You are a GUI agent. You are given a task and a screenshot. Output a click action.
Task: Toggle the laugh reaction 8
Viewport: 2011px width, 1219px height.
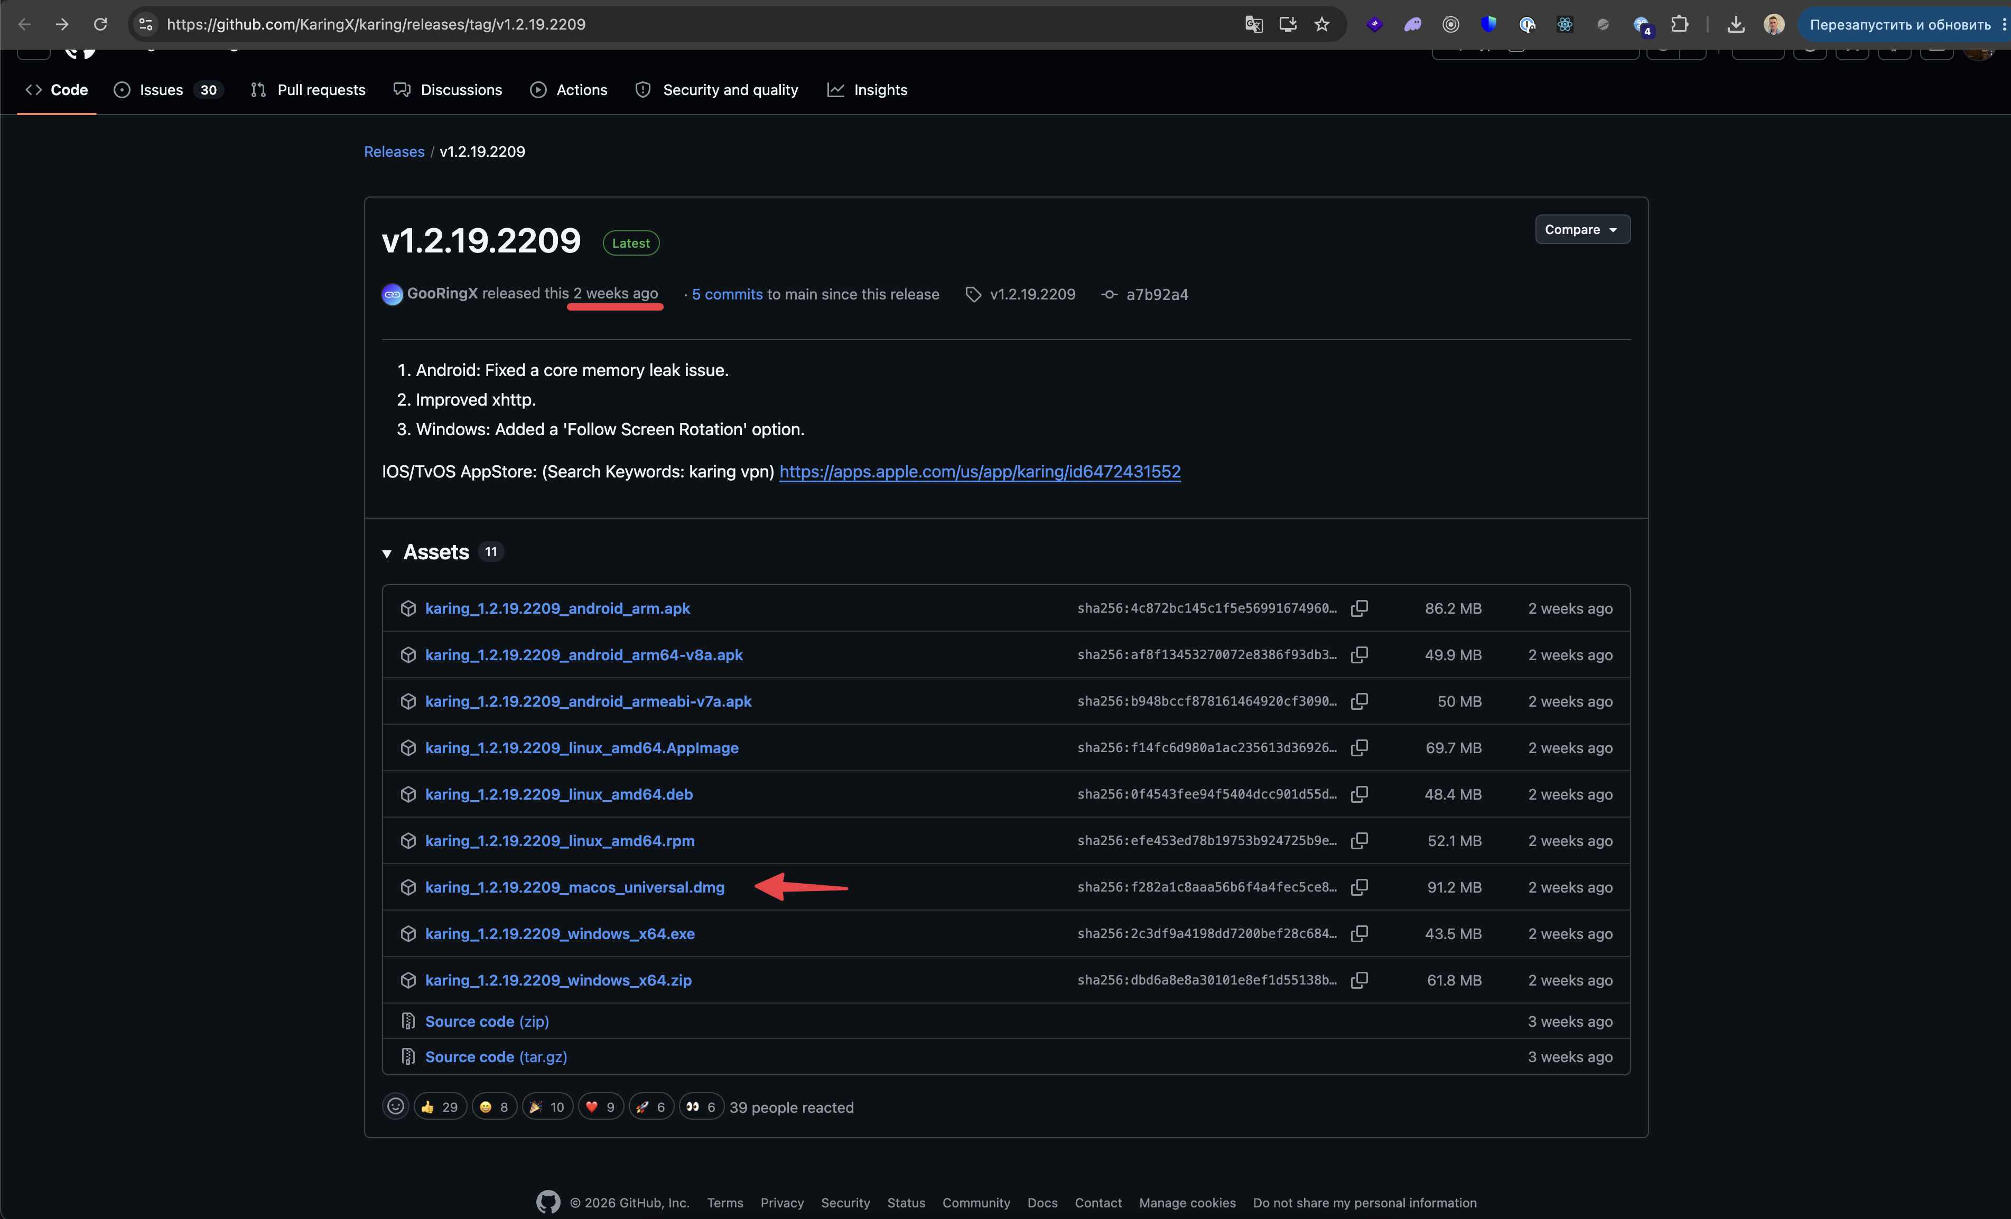[x=495, y=1107]
